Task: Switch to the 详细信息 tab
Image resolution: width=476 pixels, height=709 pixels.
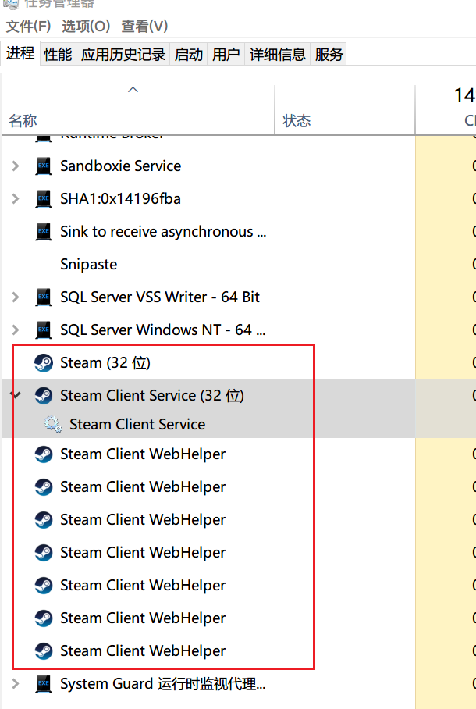Action: 278,54
